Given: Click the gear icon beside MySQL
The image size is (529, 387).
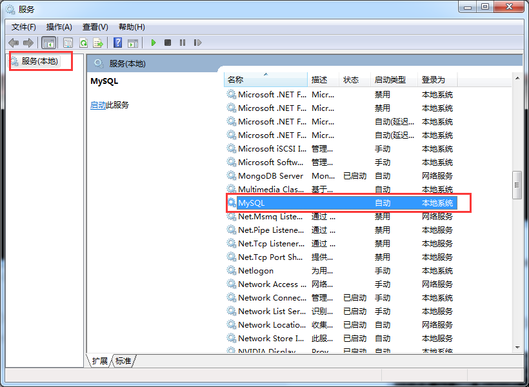Looking at the screenshot, I should coord(232,203).
